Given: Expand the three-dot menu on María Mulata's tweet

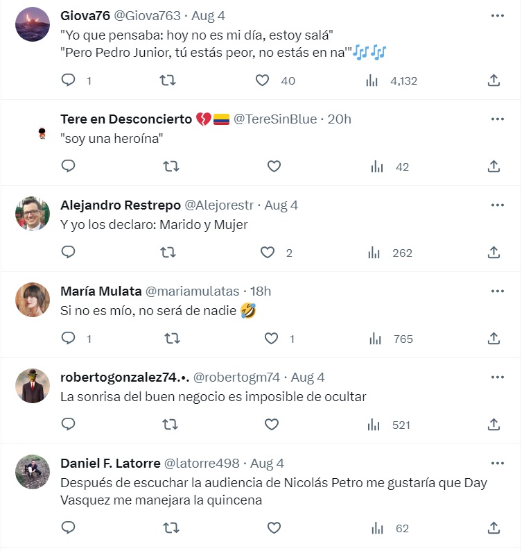Looking at the screenshot, I should pyautogui.click(x=497, y=291).
